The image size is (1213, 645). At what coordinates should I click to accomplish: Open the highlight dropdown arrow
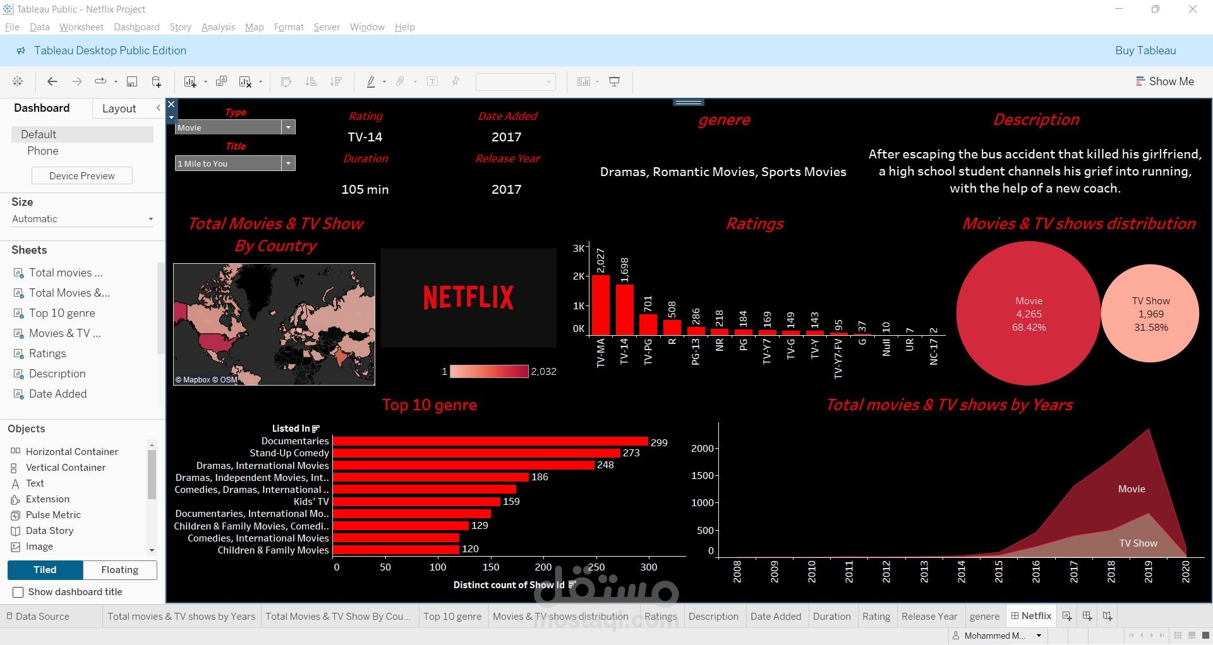[384, 81]
